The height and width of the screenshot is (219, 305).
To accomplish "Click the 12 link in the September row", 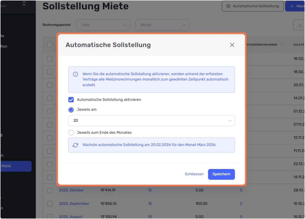I will coord(150,203).
